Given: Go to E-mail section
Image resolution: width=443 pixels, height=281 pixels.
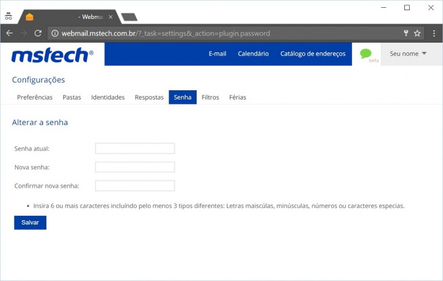Looking at the screenshot, I should [x=217, y=54].
